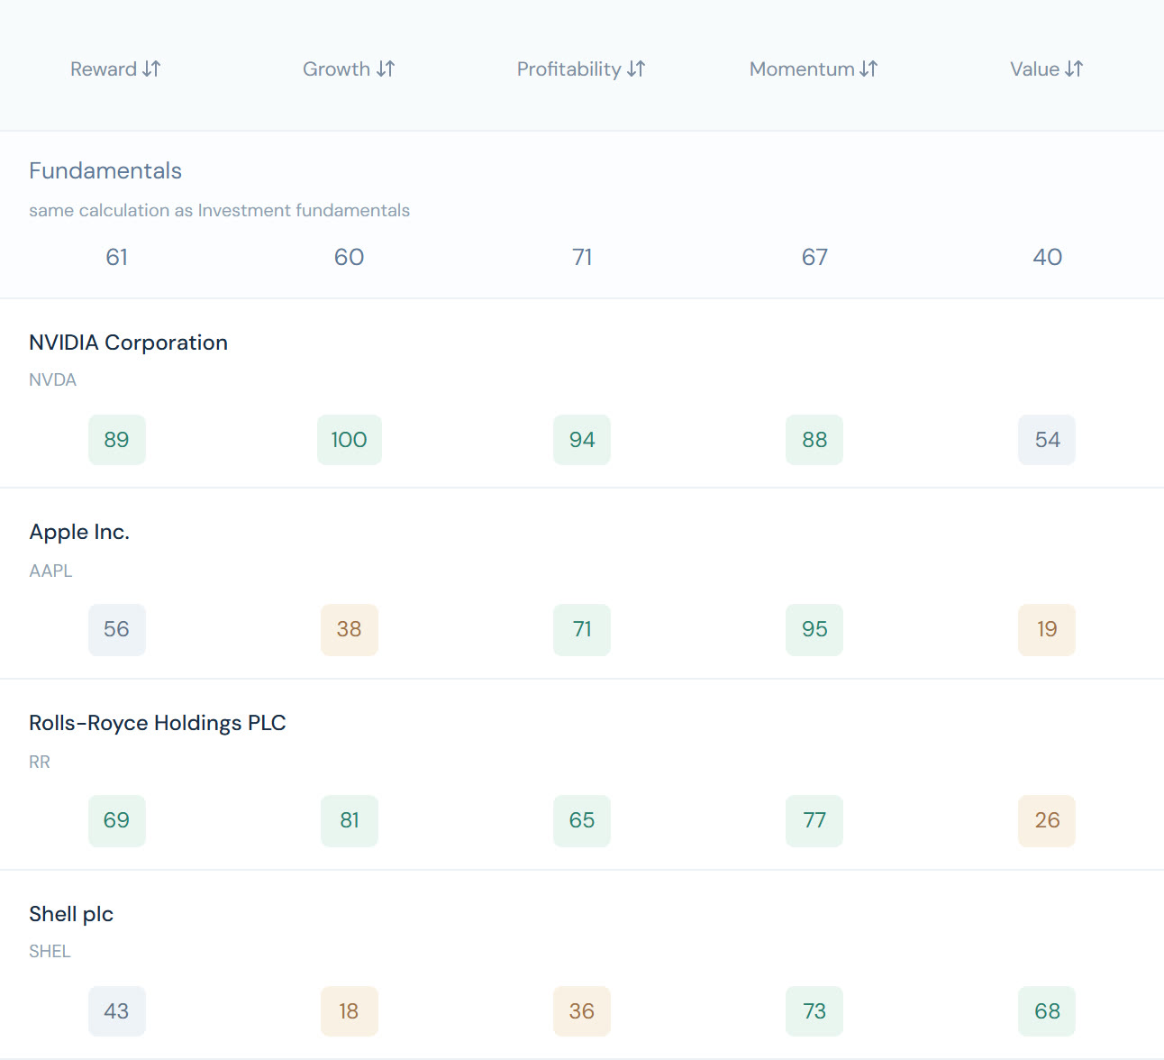
Task: Click Shell Growth score badge 18
Action: click(350, 1011)
